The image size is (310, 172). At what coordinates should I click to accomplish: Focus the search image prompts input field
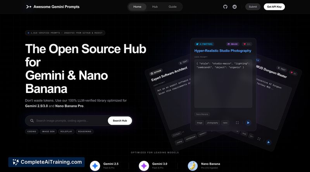(70, 121)
